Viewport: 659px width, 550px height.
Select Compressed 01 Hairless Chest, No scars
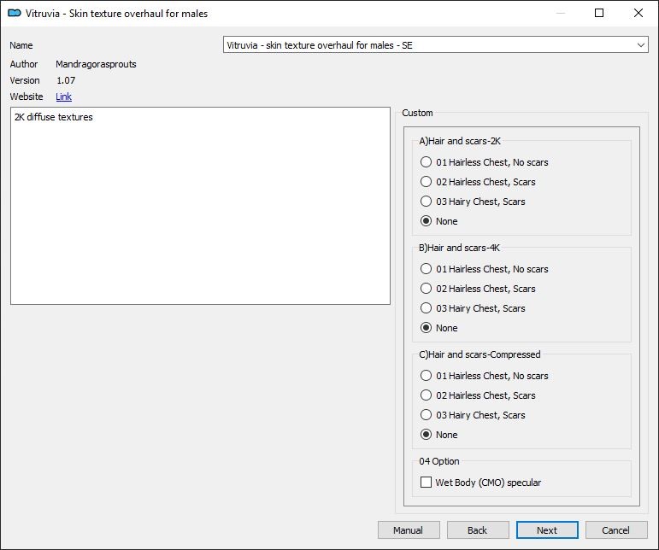click(x=427, y=376)
